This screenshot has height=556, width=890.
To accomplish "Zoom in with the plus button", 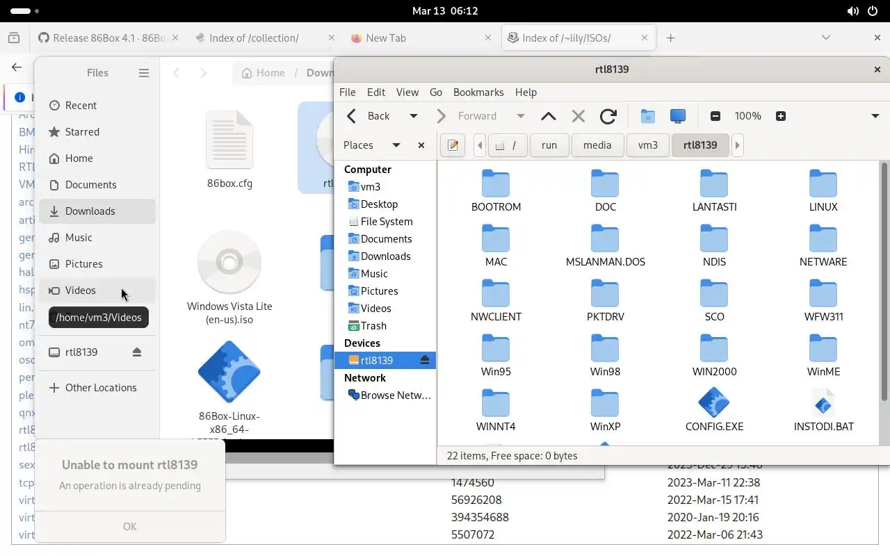I will [x=781, y=116].
